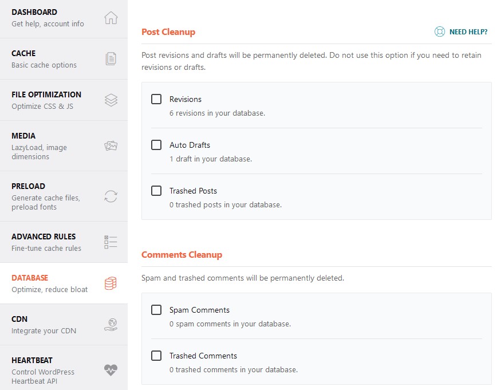Click the Media images icon
This screenshot has height=390, width=497.
[111, 146]
